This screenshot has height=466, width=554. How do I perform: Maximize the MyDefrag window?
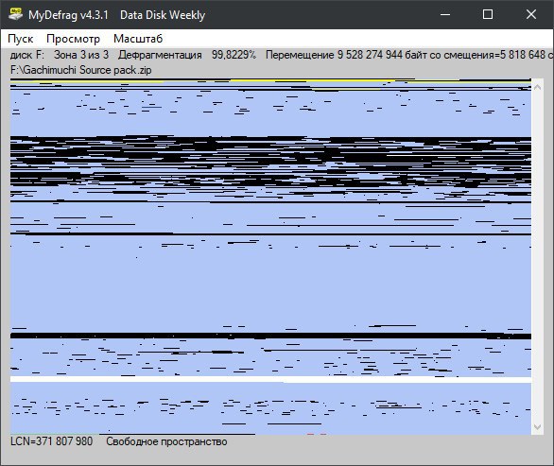[488, 14]
